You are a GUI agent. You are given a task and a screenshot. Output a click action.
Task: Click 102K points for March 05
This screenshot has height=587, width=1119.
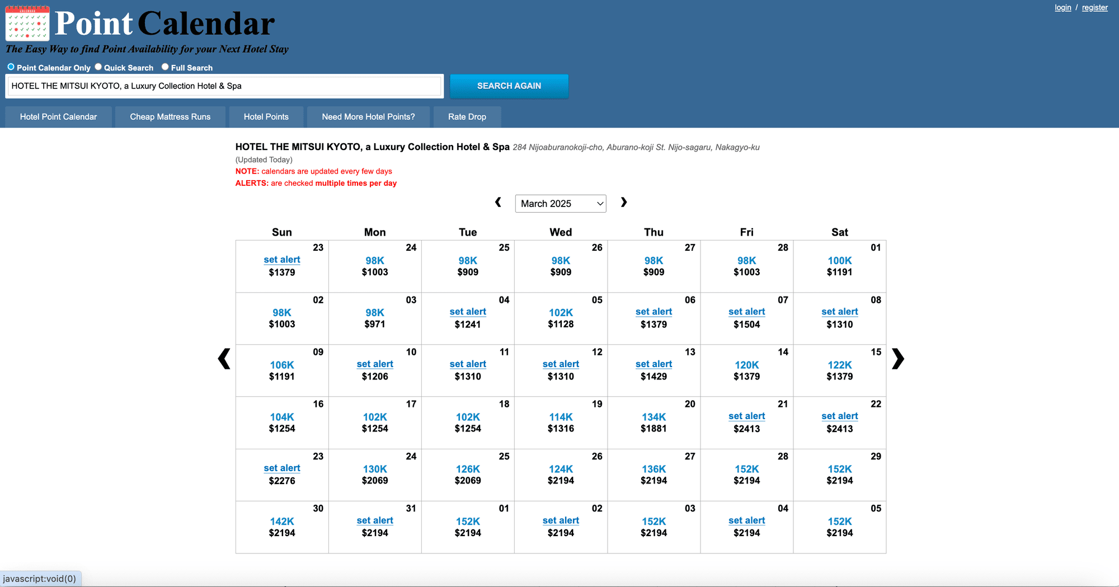[x=561, y=313]
